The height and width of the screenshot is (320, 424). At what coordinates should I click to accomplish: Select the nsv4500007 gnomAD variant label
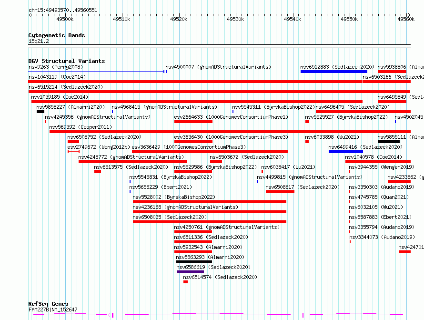pos(218,67)
